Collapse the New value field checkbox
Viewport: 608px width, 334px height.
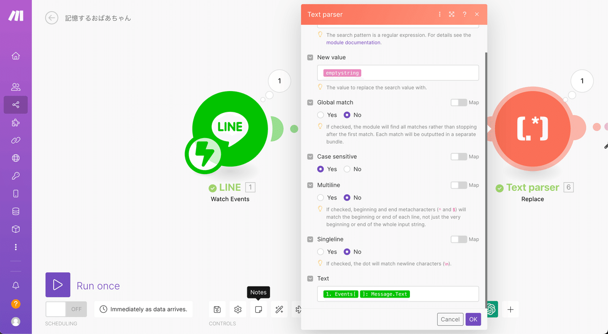coord(310,58)
